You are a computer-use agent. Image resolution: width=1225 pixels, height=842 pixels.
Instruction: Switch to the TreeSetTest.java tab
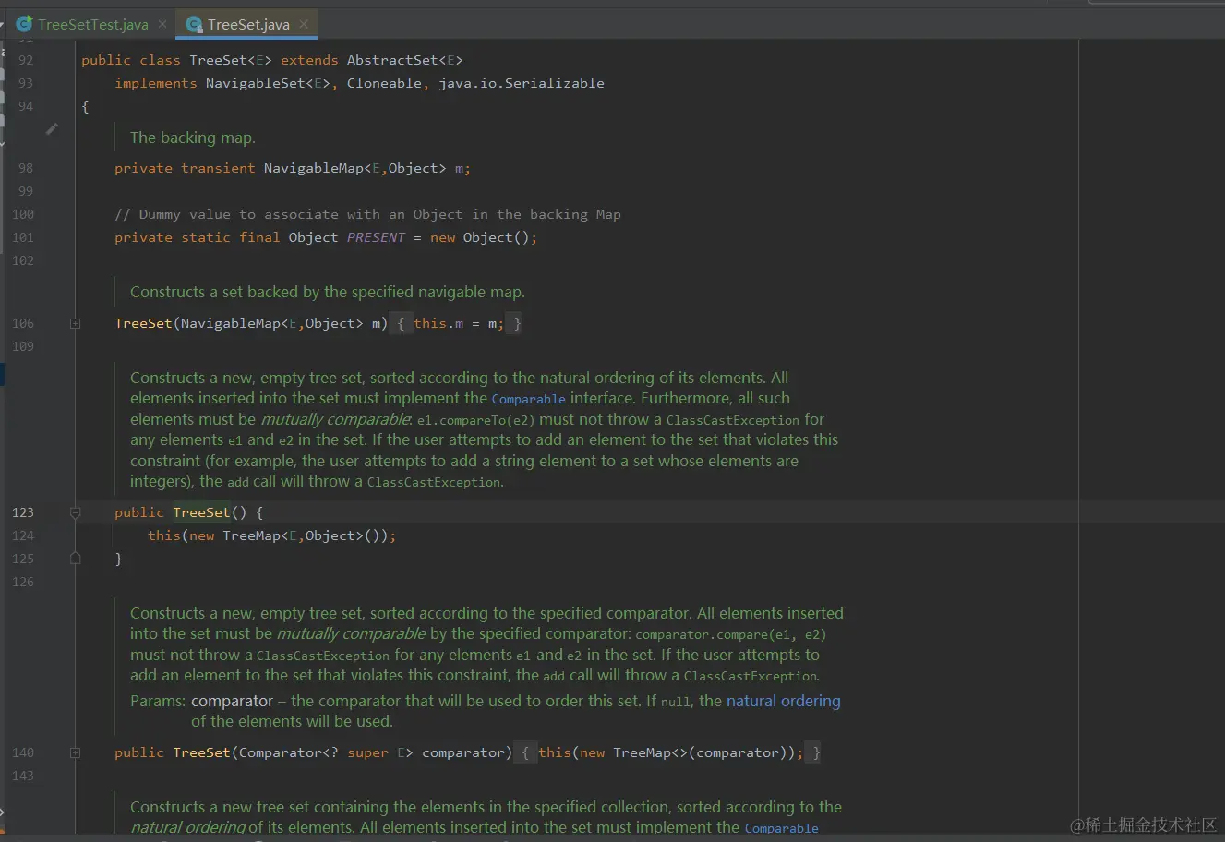tap(92, 25)
